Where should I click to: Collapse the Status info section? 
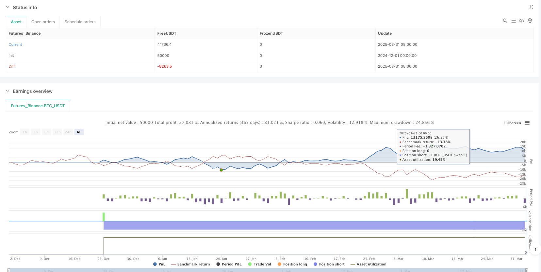[8, 7]
